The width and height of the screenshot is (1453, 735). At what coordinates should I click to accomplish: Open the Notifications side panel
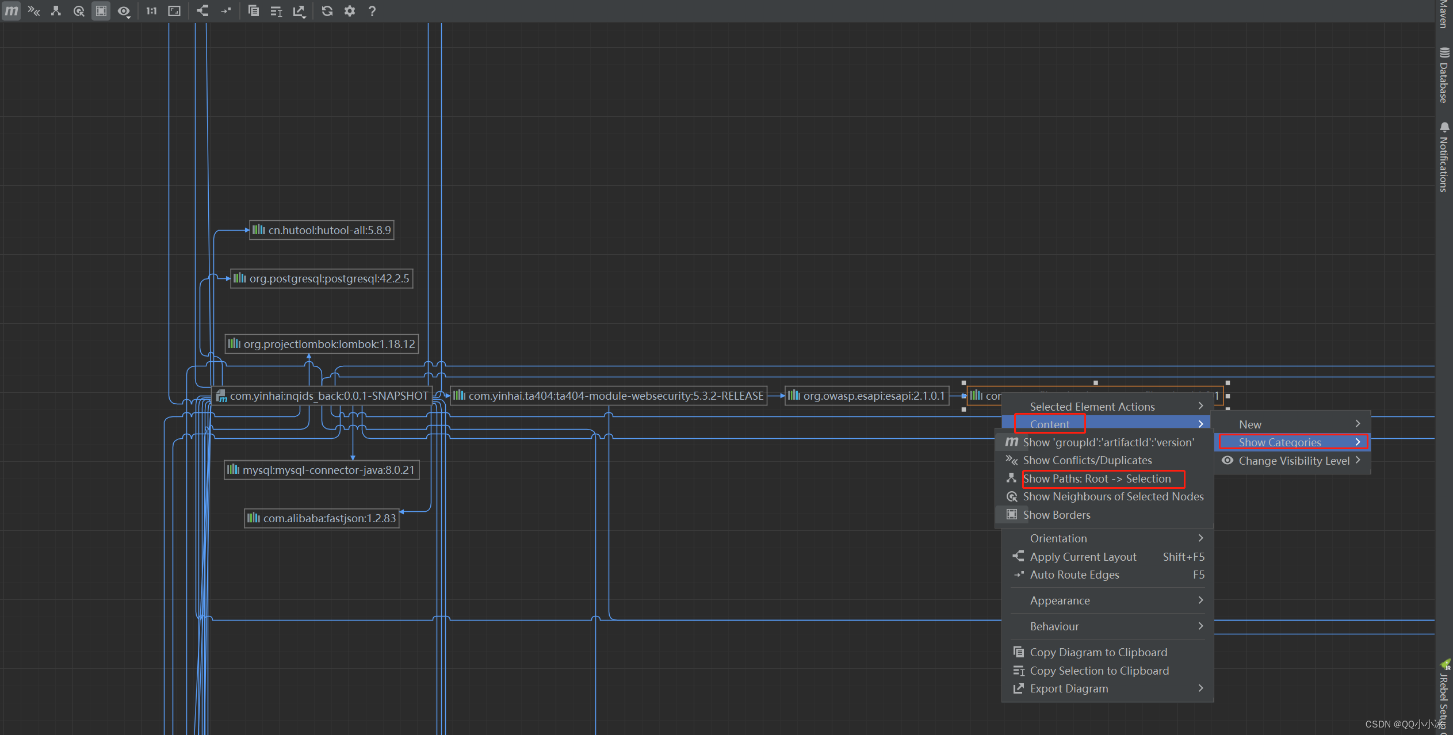(1444, 157)
